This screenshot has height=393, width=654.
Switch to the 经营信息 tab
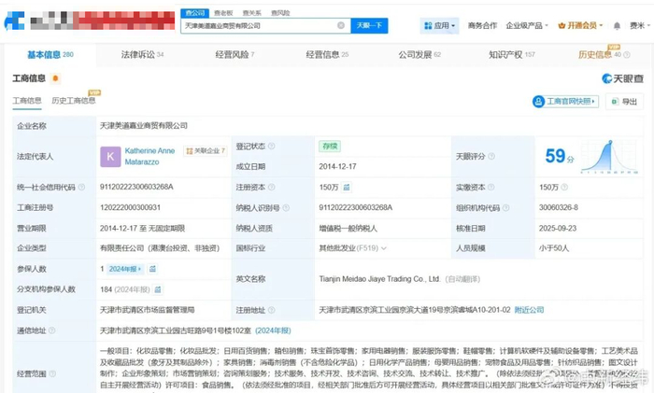[327, 54]
